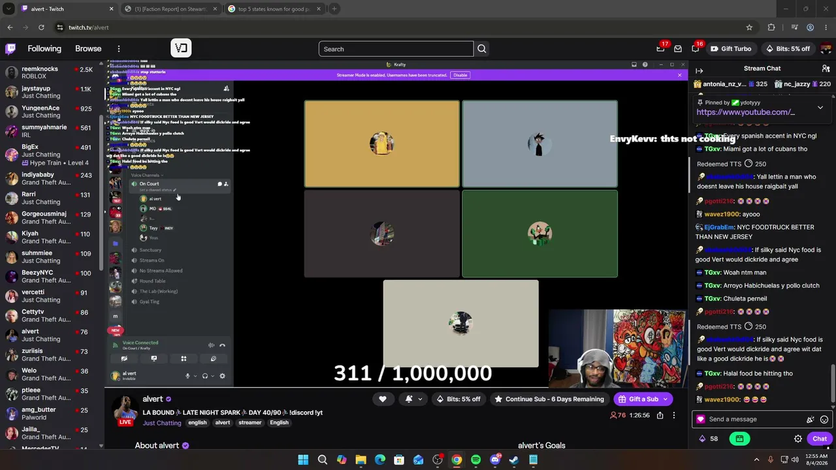836x470 pixels.
Task: Open the emote picker smiley icon
Action: [x=824, y=420]
